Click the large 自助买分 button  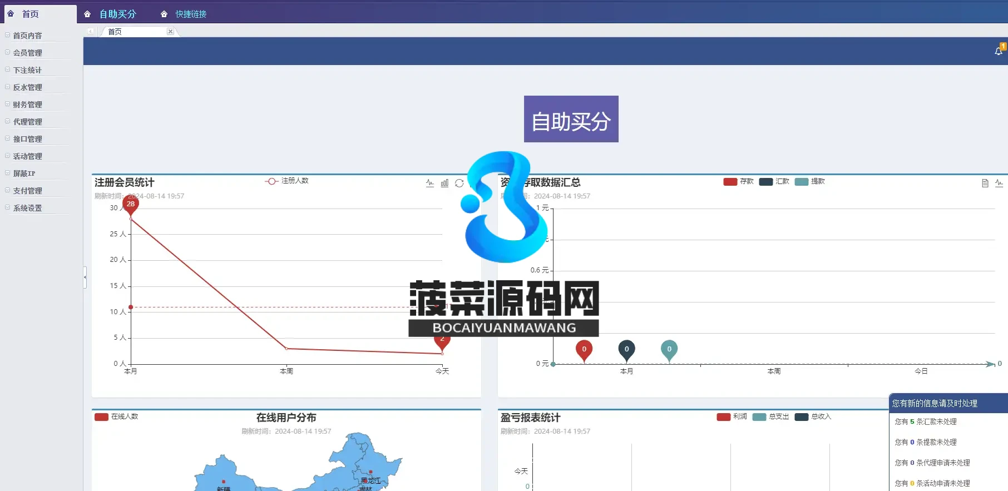[x=571, y=119]
